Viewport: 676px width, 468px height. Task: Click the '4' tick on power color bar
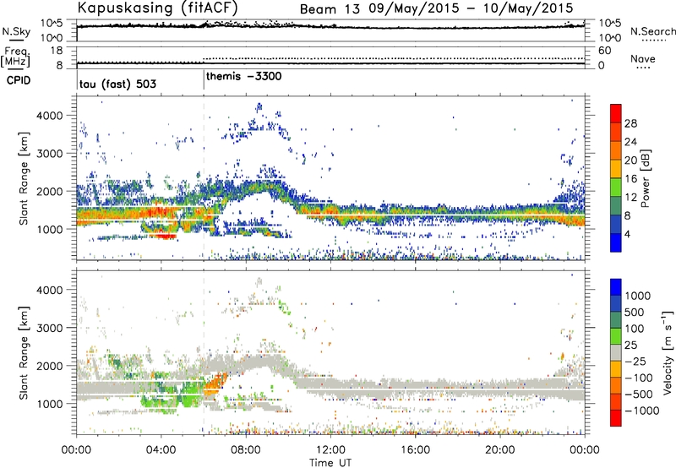[x=627, y=234]
